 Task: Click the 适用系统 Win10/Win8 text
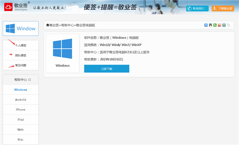point(113,45)
